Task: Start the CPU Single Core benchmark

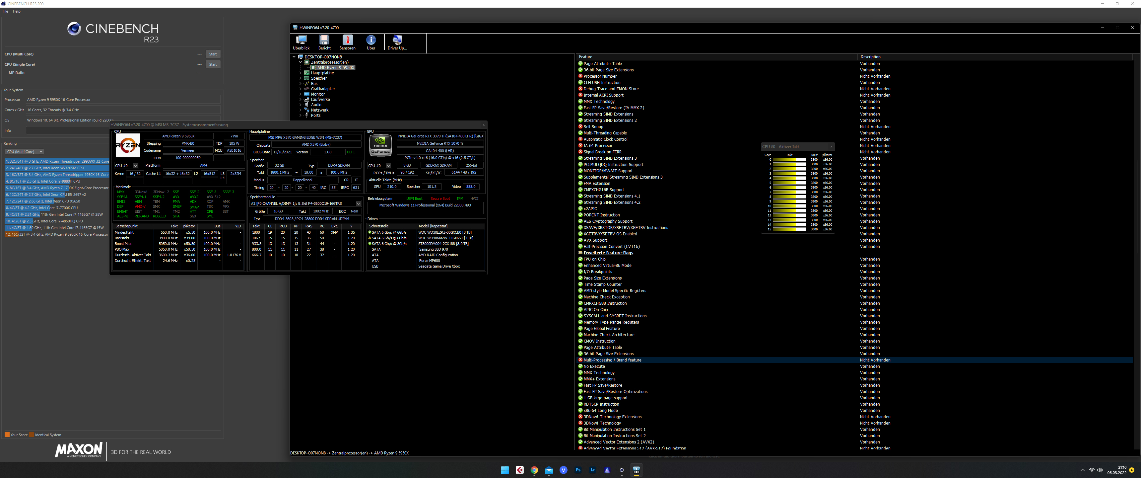Action: (x=213, y=64)
